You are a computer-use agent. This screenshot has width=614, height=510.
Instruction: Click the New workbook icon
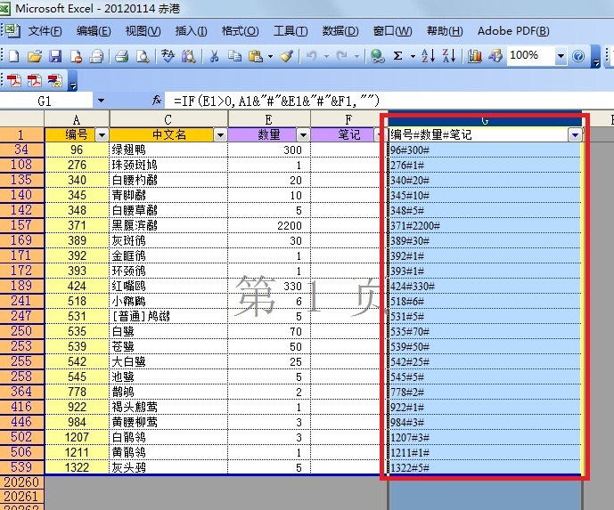click(x=15, y=56)
